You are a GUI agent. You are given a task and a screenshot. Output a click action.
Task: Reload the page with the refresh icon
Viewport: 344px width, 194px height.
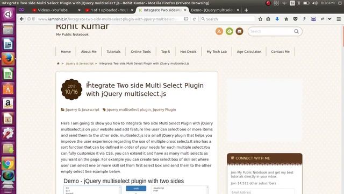coord(194,19)
